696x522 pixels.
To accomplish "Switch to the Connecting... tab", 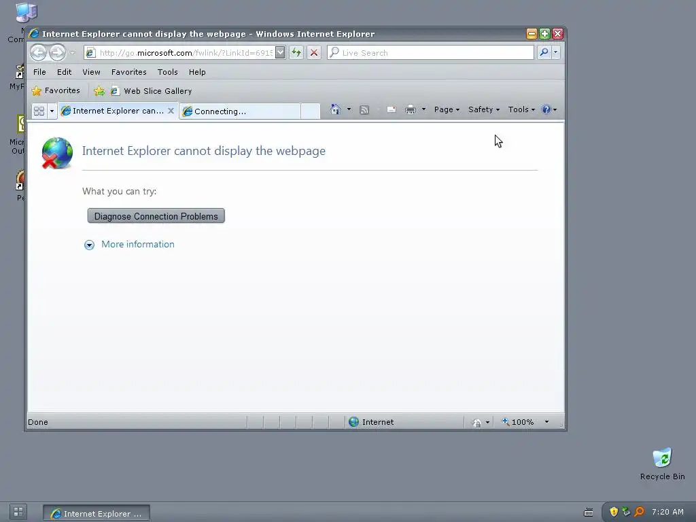I will (240, 111).
